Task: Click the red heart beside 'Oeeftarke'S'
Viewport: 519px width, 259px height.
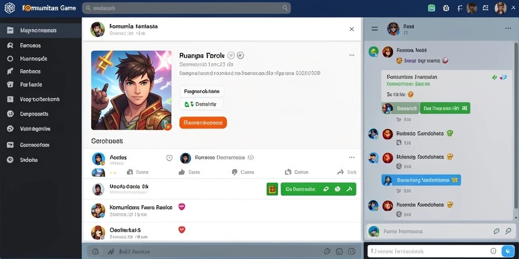Action: pyautogui.click(x=181, y=229)
